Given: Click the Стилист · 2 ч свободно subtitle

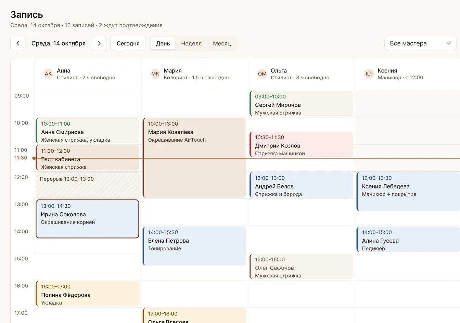Looking at the screenshot, I should tap(86, 78).
